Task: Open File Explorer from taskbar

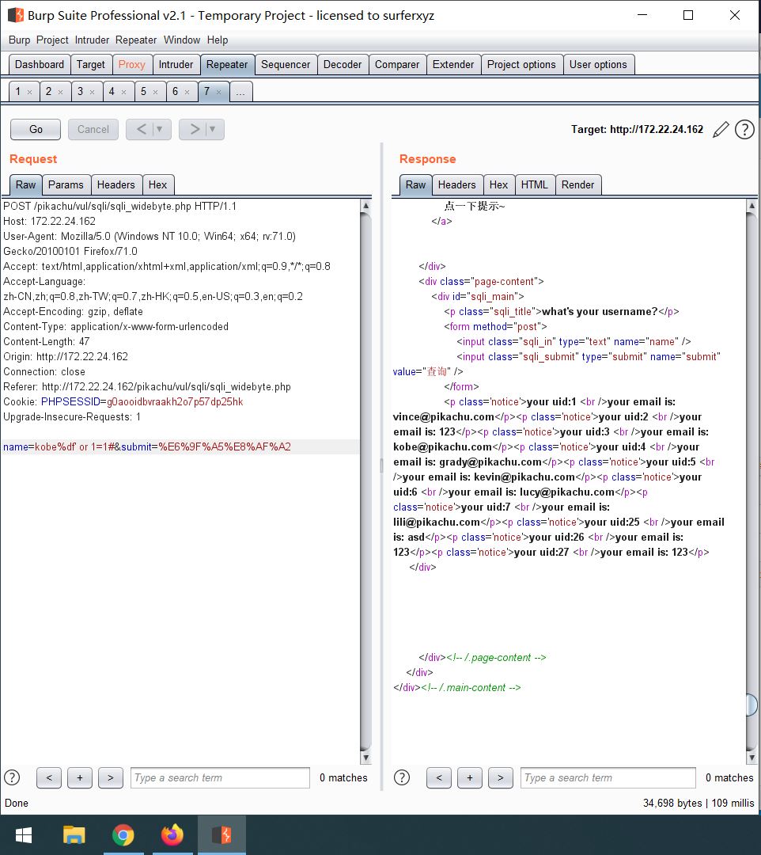Action: pos(74,835)
